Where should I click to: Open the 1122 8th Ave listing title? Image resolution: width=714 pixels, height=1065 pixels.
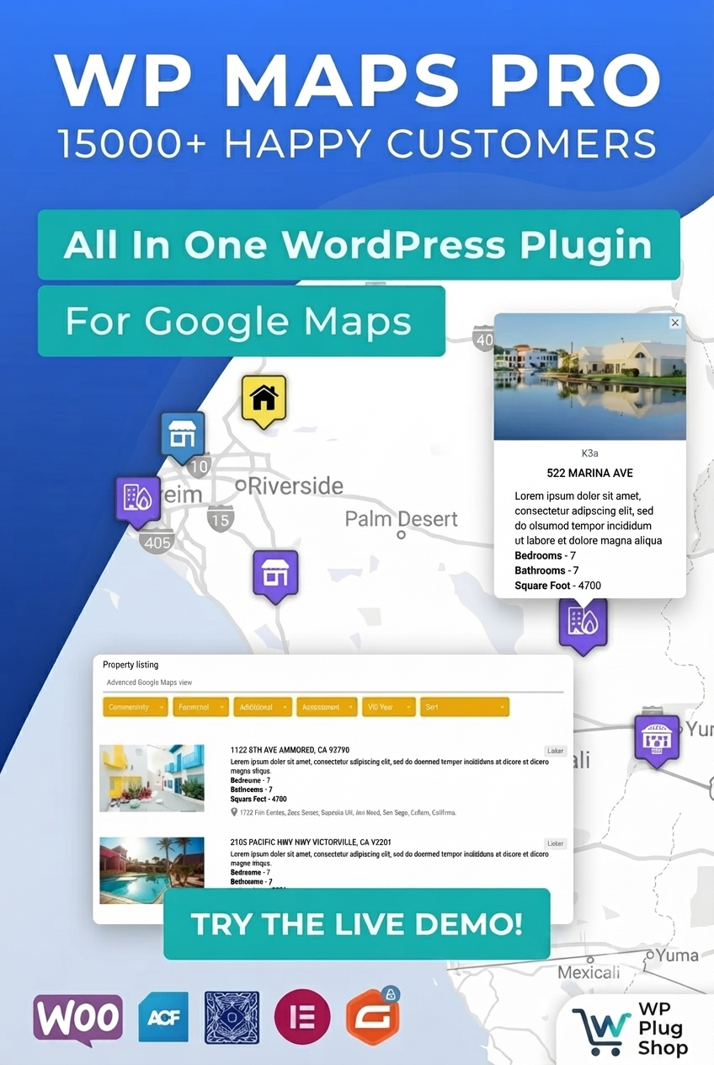click(290, 750)
